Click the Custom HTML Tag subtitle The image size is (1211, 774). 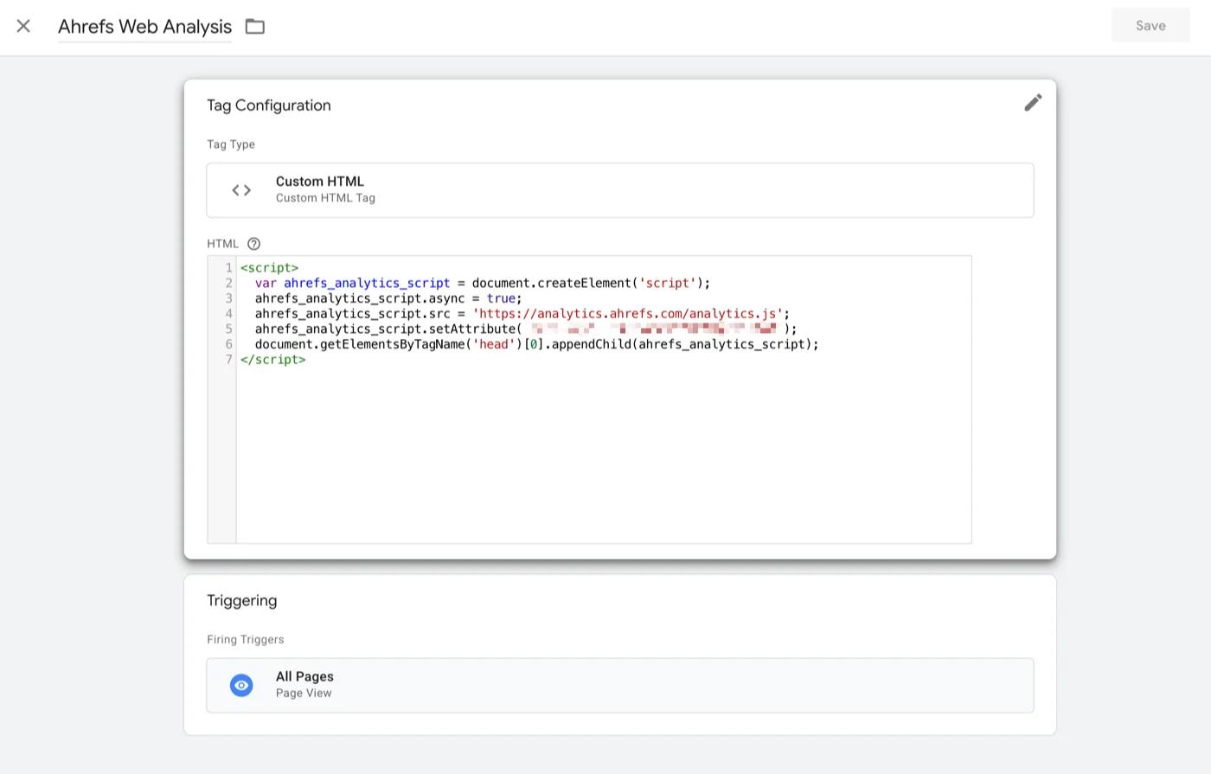tap(325, 198)
